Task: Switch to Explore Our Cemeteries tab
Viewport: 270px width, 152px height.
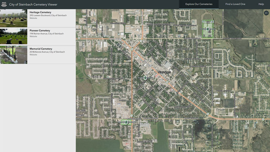Action: pyautogui.click(x=199, y=4)
